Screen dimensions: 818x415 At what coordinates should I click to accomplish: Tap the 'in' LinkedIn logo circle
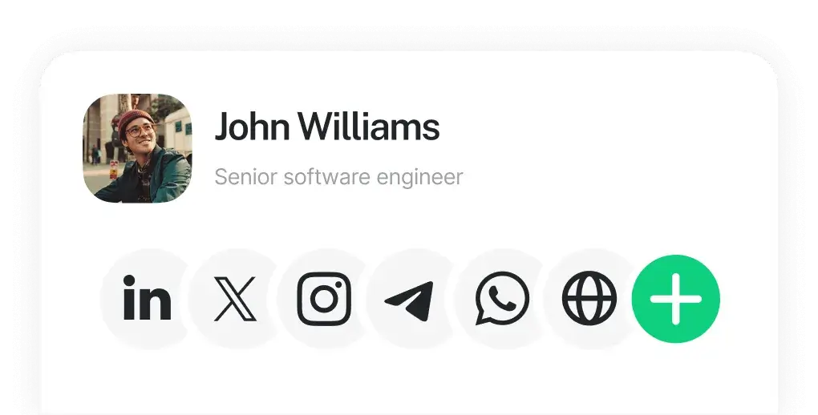(147, 298)
